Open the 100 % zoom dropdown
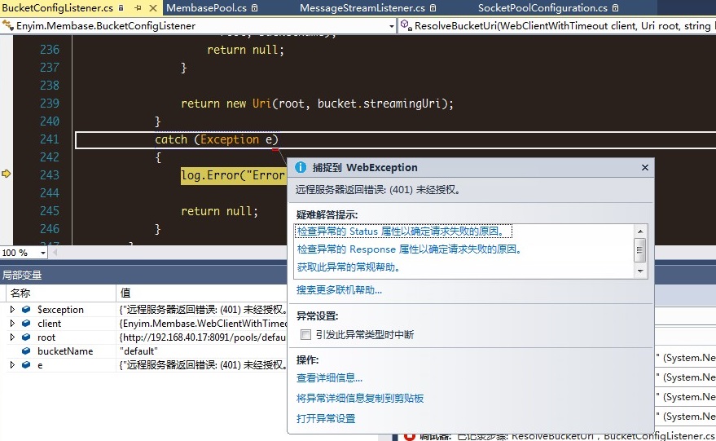 tap(43, 253)
